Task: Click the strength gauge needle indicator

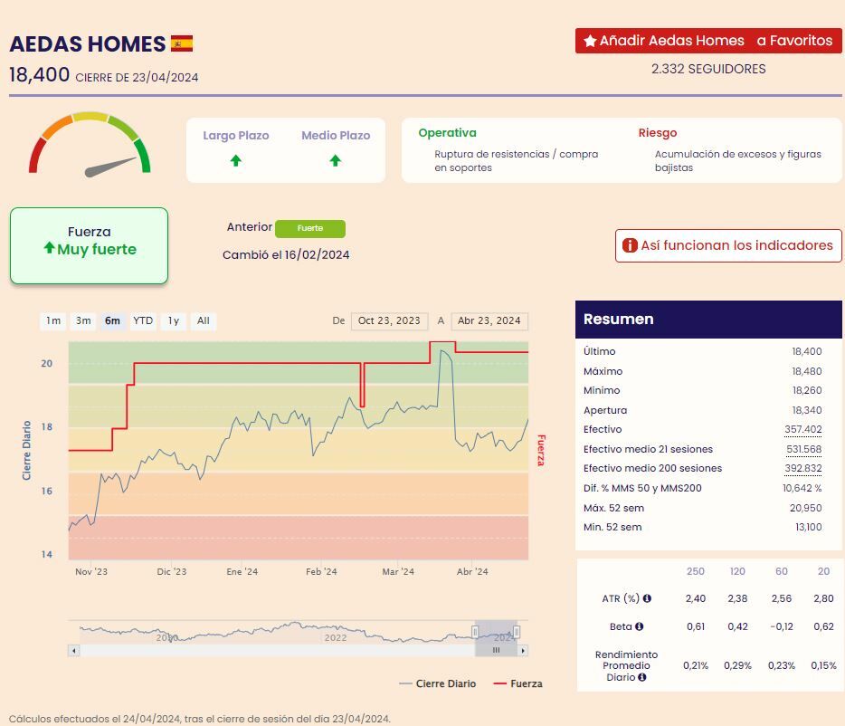Action: coord(110,167)
